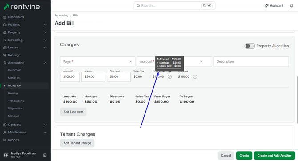Collapse the sidebar with the panel icon
The width and height of the screenshot is (298, 161).
coord(44,155)
